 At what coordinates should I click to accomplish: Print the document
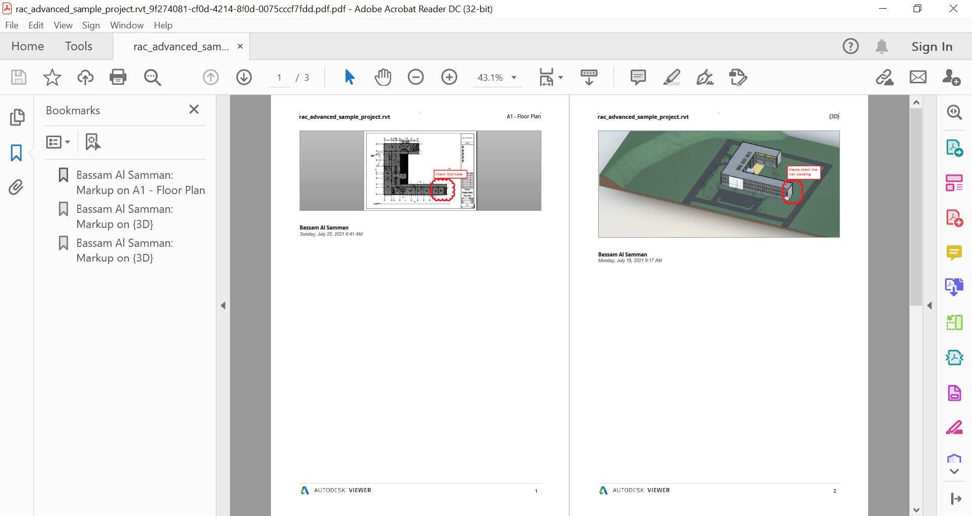coord(118,77)
